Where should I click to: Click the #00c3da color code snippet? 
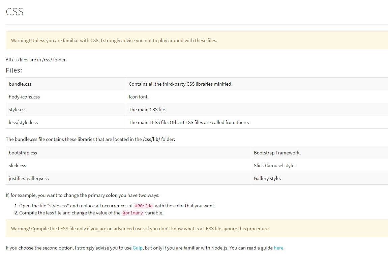pos(144,206)
